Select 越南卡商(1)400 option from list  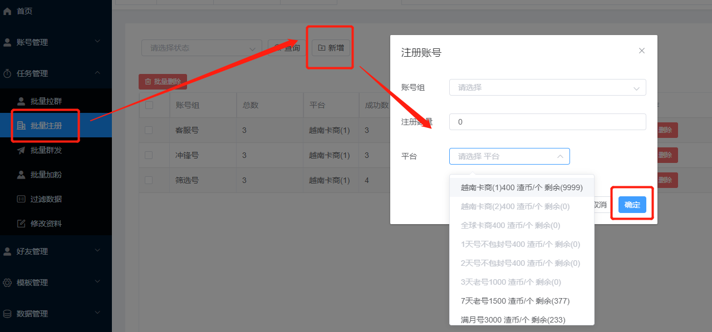point(522,188)
